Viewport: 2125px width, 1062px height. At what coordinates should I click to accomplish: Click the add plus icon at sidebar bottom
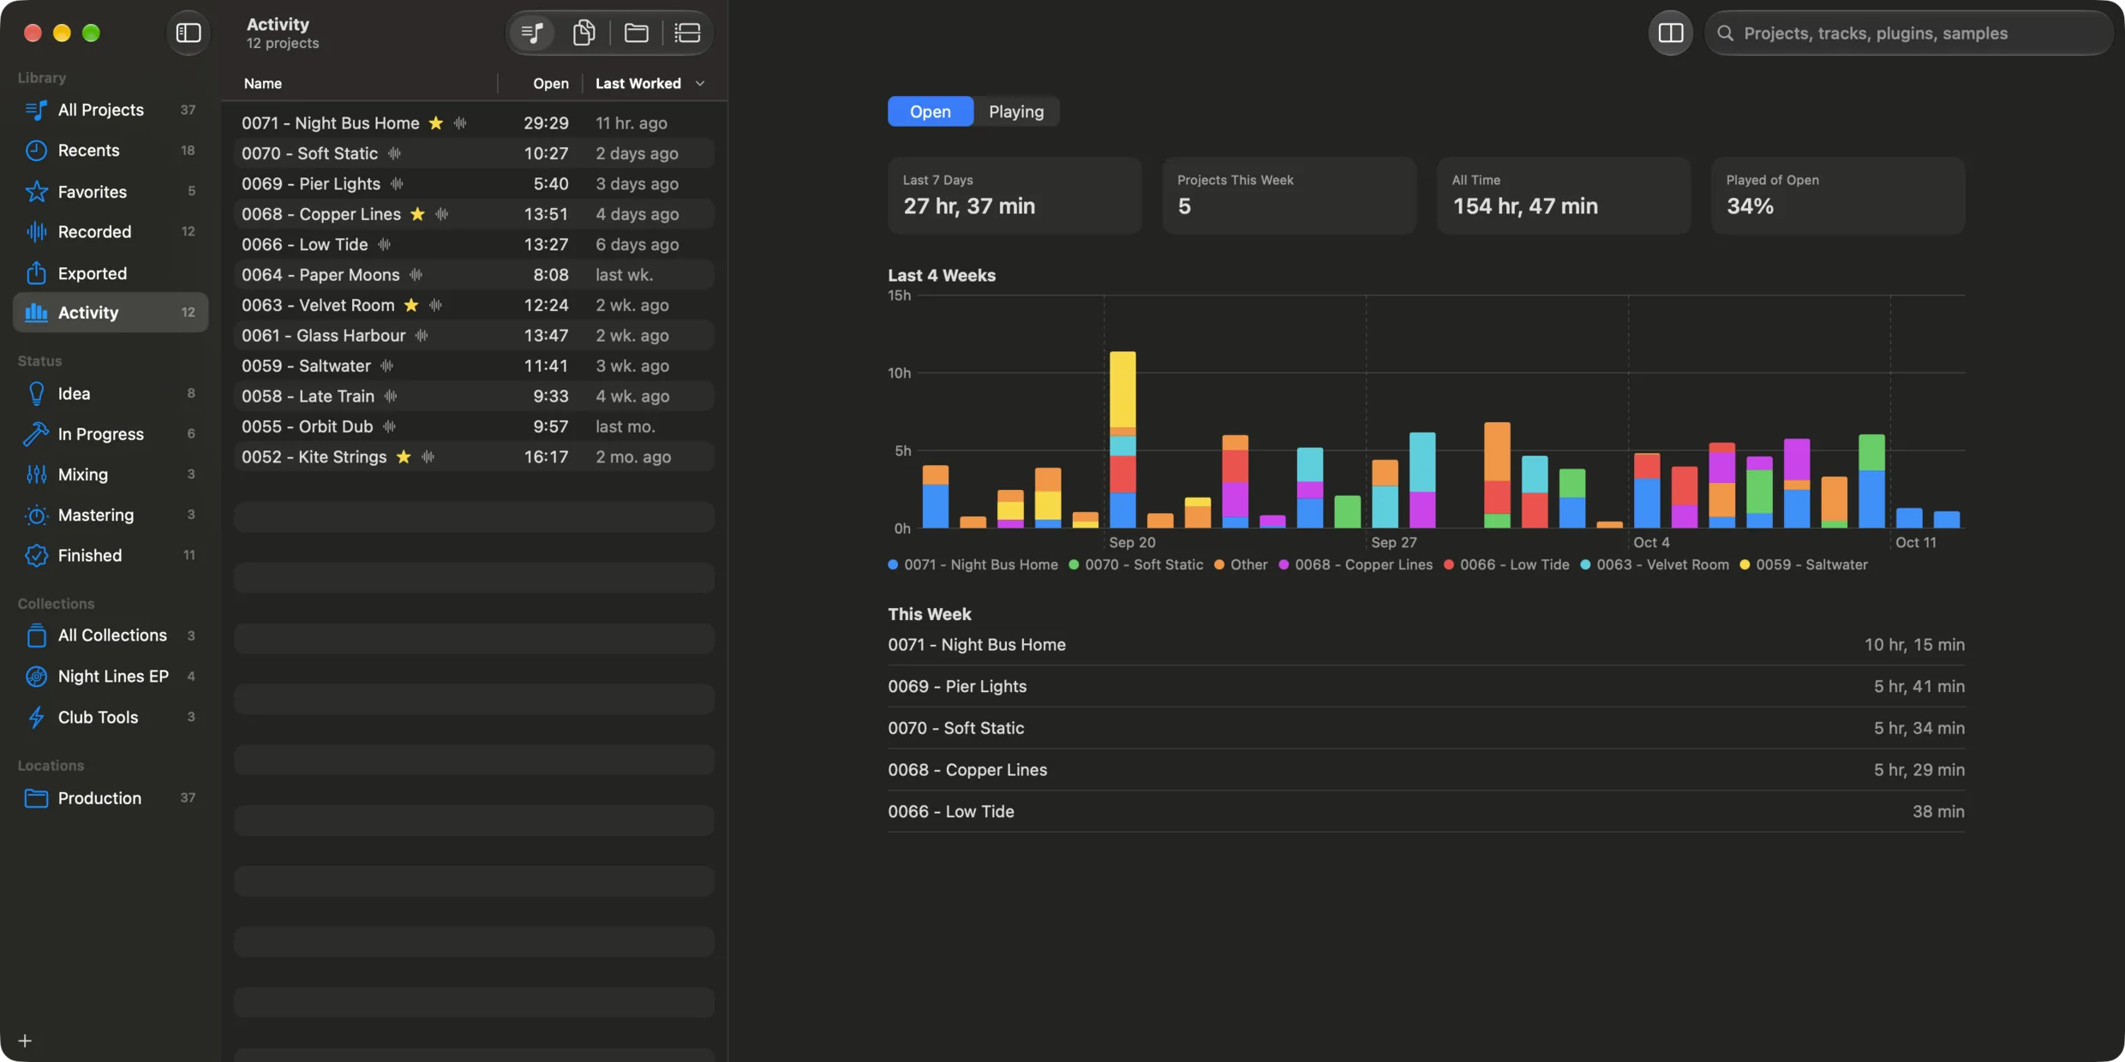click(25, 1041)
